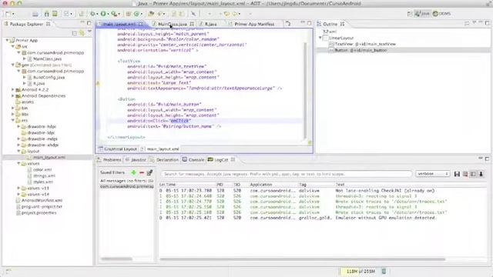Click the LogCat message search field

286,174
